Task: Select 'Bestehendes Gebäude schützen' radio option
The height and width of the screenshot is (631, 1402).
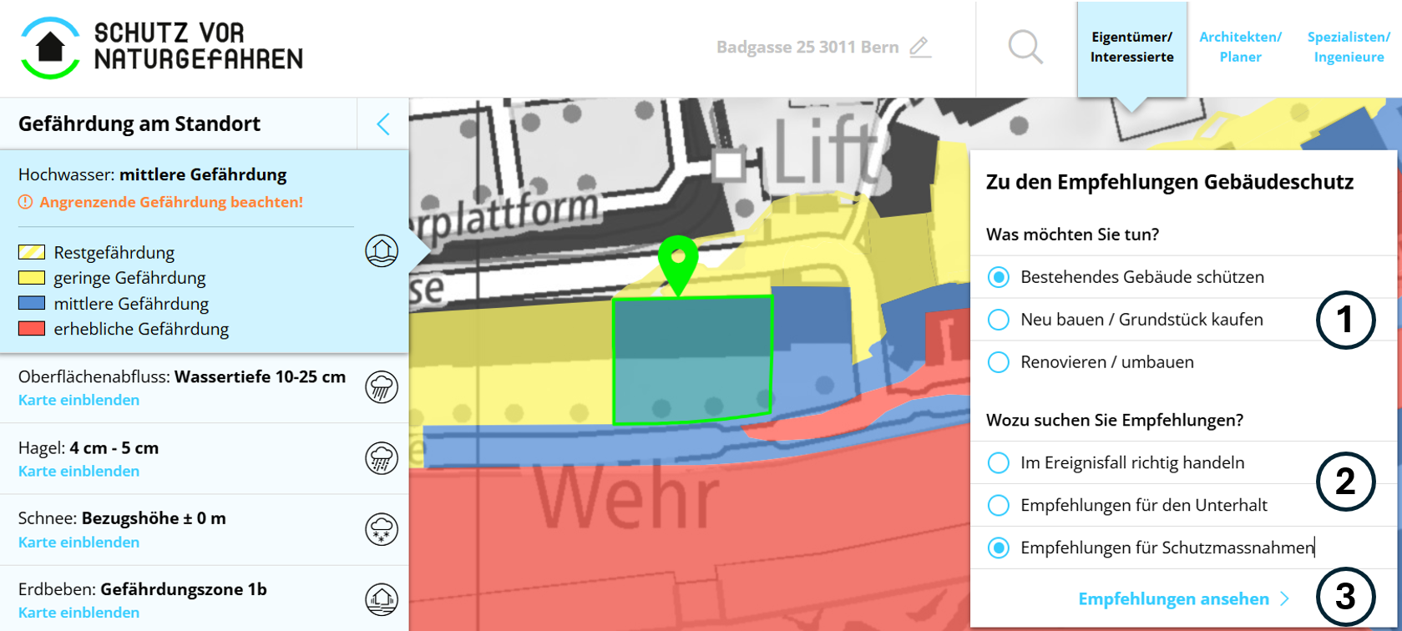Action: coord(999,277)
